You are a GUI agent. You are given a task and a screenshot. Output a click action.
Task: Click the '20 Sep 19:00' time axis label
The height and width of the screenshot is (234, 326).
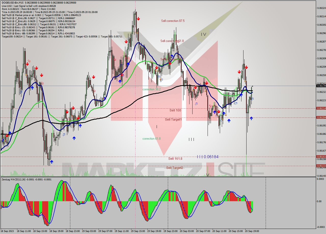pyautogui.click(x=252, y=231)
